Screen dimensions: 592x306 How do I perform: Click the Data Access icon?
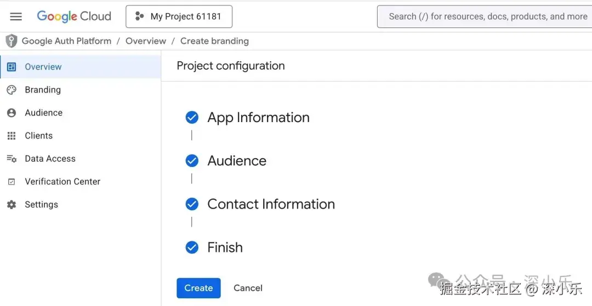pyautogui.click(x=12, y=159)
